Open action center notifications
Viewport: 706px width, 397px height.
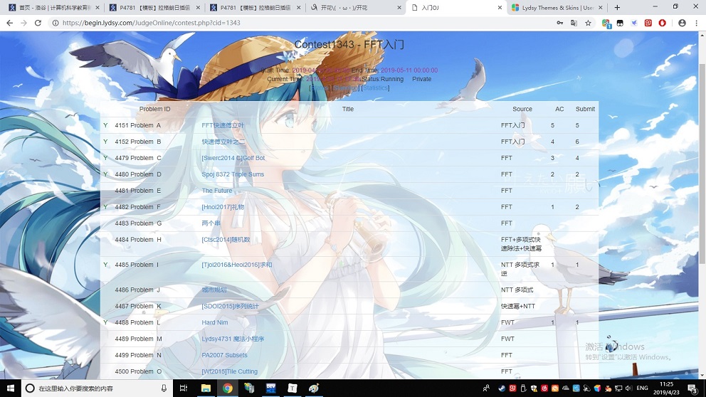[692, 388]
